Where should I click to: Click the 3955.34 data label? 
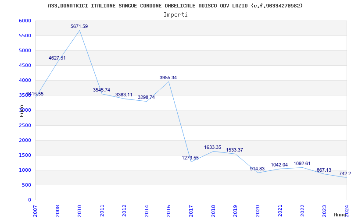pos(168,78)
